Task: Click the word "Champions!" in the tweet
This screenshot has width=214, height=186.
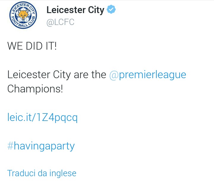Action: tap(35, 89)
